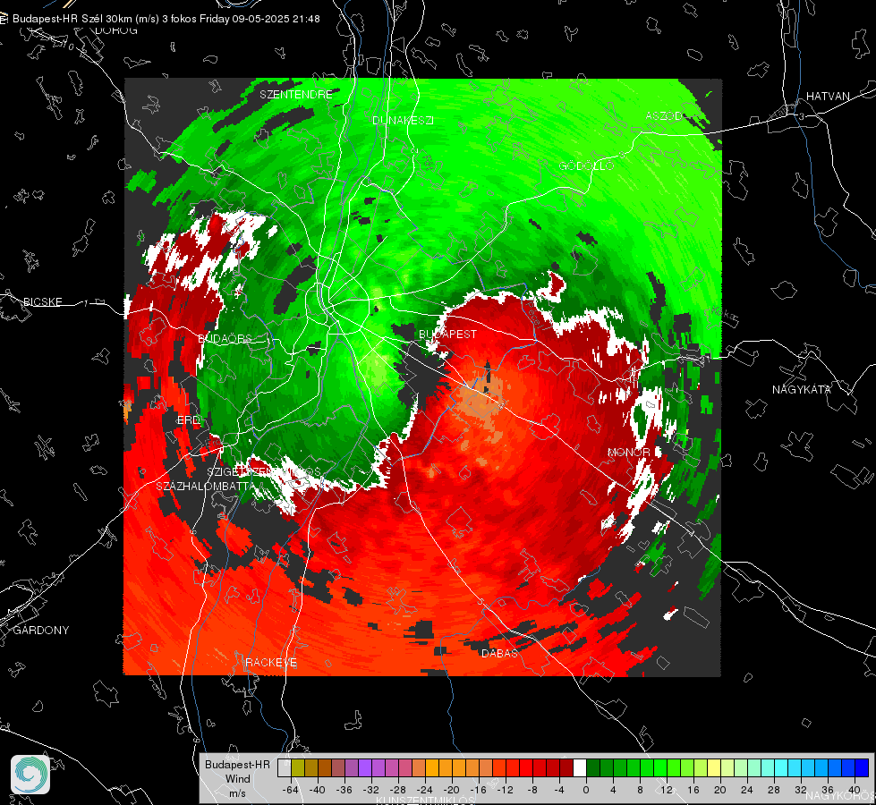Click the BUDAÖRS town label
Image resolution: width=876 pixels, height=805 pixels.
tap(225, 338)
